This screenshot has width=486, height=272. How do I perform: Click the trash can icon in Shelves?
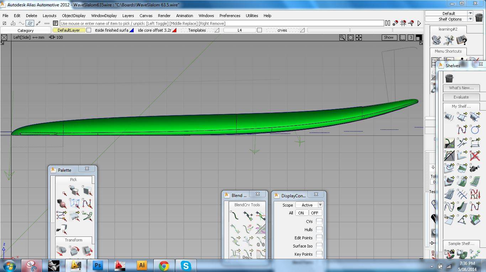(449, 78)
